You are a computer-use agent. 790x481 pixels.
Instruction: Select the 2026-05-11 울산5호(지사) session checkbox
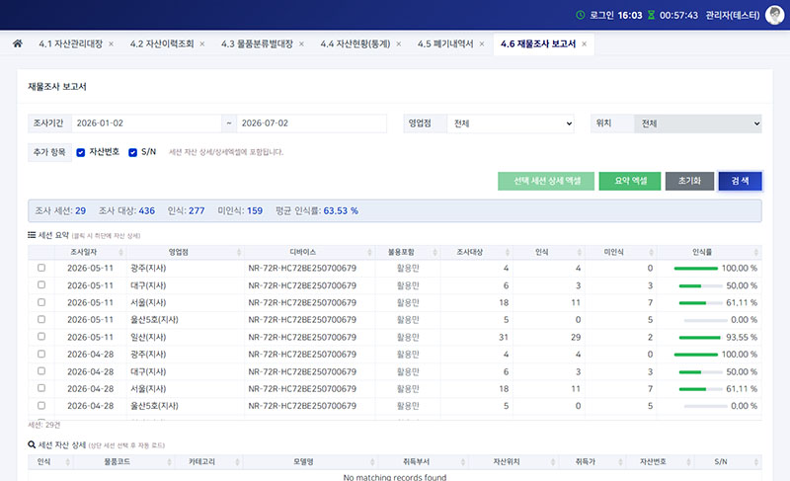click(x=41, y=319)
